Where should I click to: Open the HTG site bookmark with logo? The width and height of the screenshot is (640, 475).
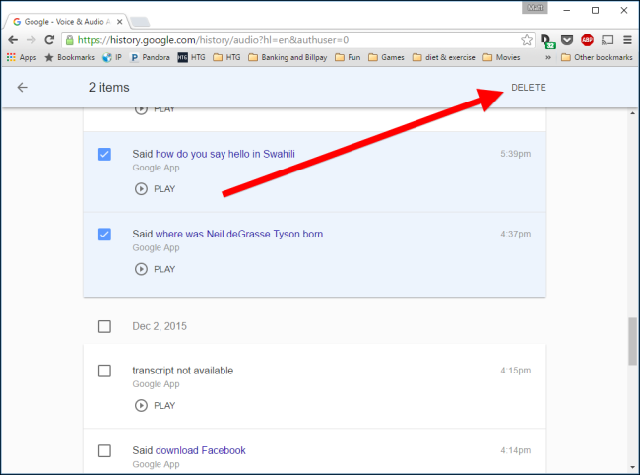coord(191,57)
